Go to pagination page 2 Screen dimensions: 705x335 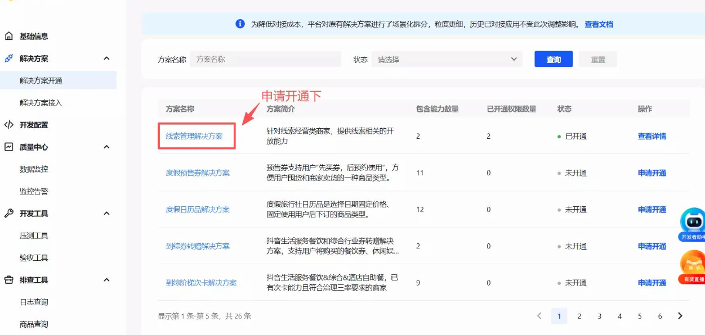(x=579, y=316)
